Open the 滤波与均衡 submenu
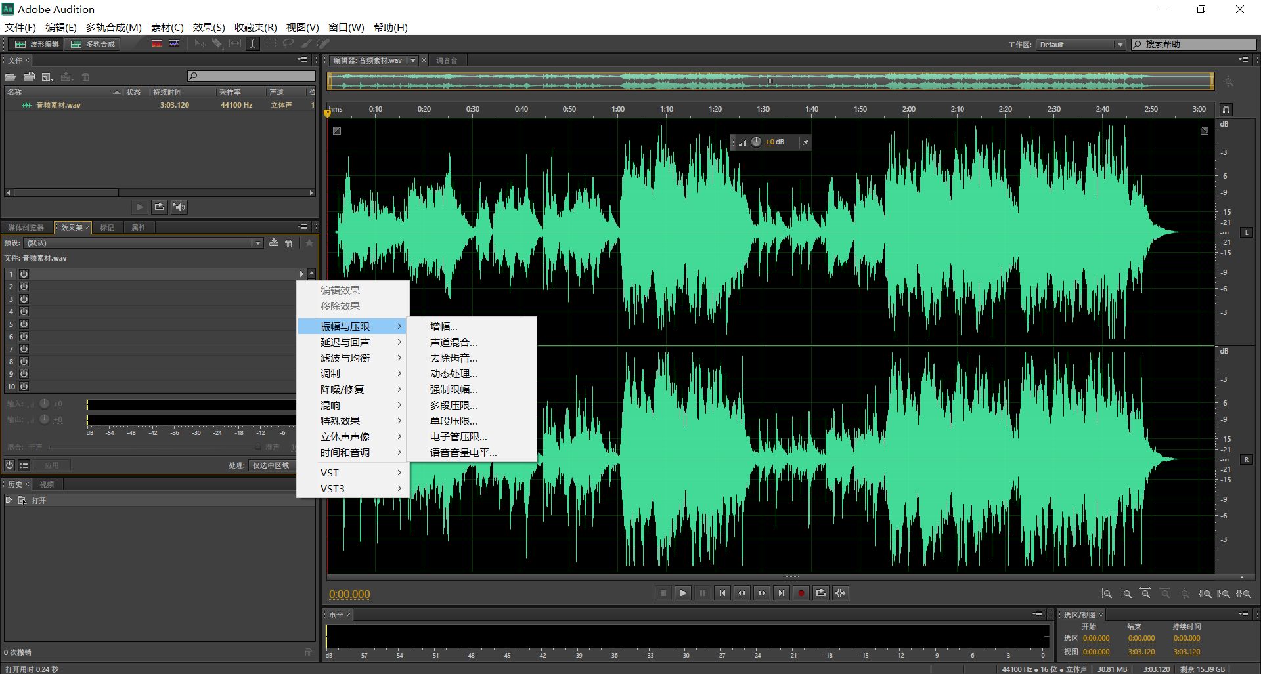This screenshot has width=1261, height=674. [353, 358]
